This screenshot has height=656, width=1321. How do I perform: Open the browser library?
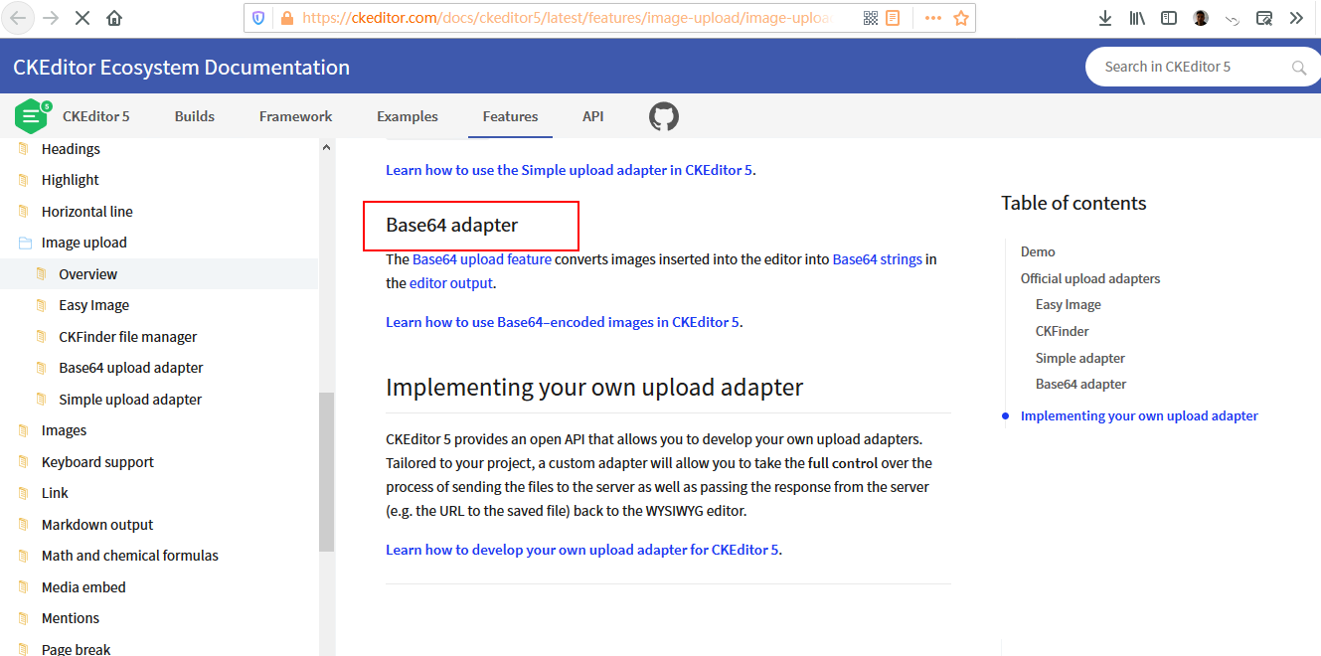pyautogui.click(x=1137, y=18)
